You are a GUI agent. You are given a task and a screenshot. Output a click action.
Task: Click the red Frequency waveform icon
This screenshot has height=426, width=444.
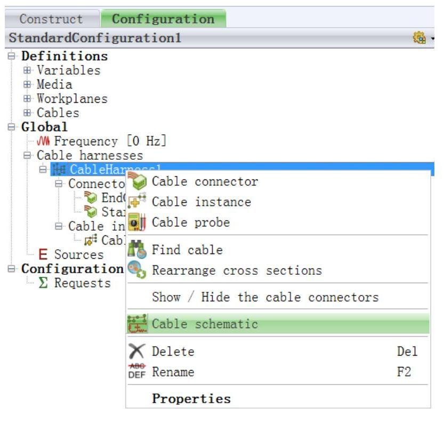43,141
